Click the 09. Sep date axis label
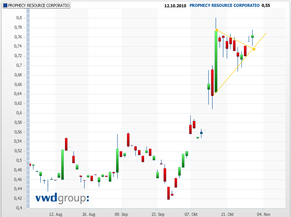The height and width of the screenshot is (217, 291). pos(121,214)
